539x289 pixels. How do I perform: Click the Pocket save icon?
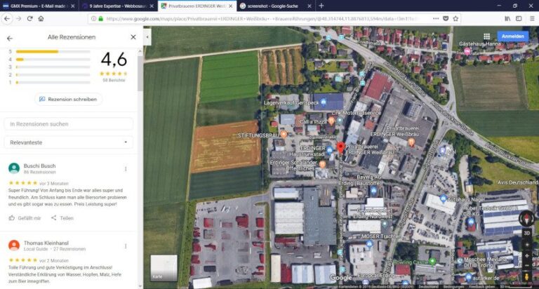pyautogui.click(x=446, y=19)
